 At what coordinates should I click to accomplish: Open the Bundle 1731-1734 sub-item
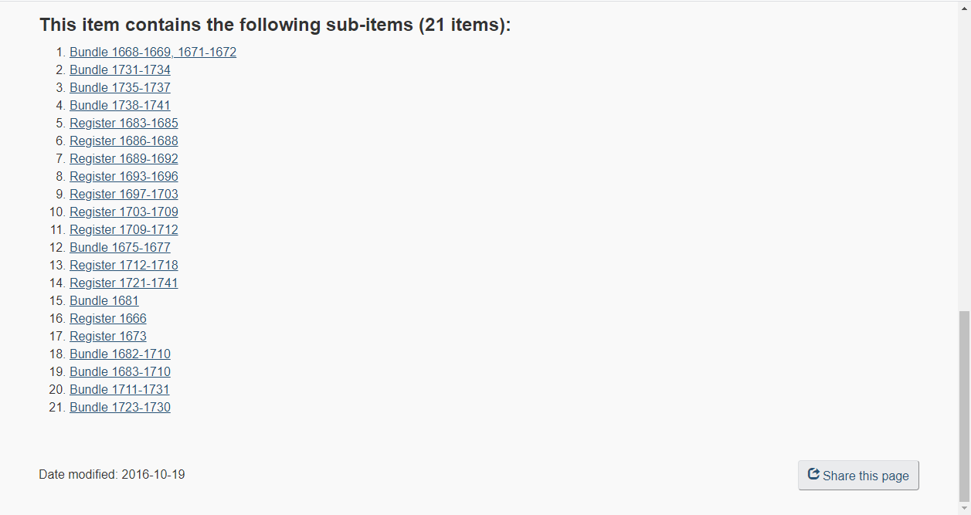coord(120,70)
